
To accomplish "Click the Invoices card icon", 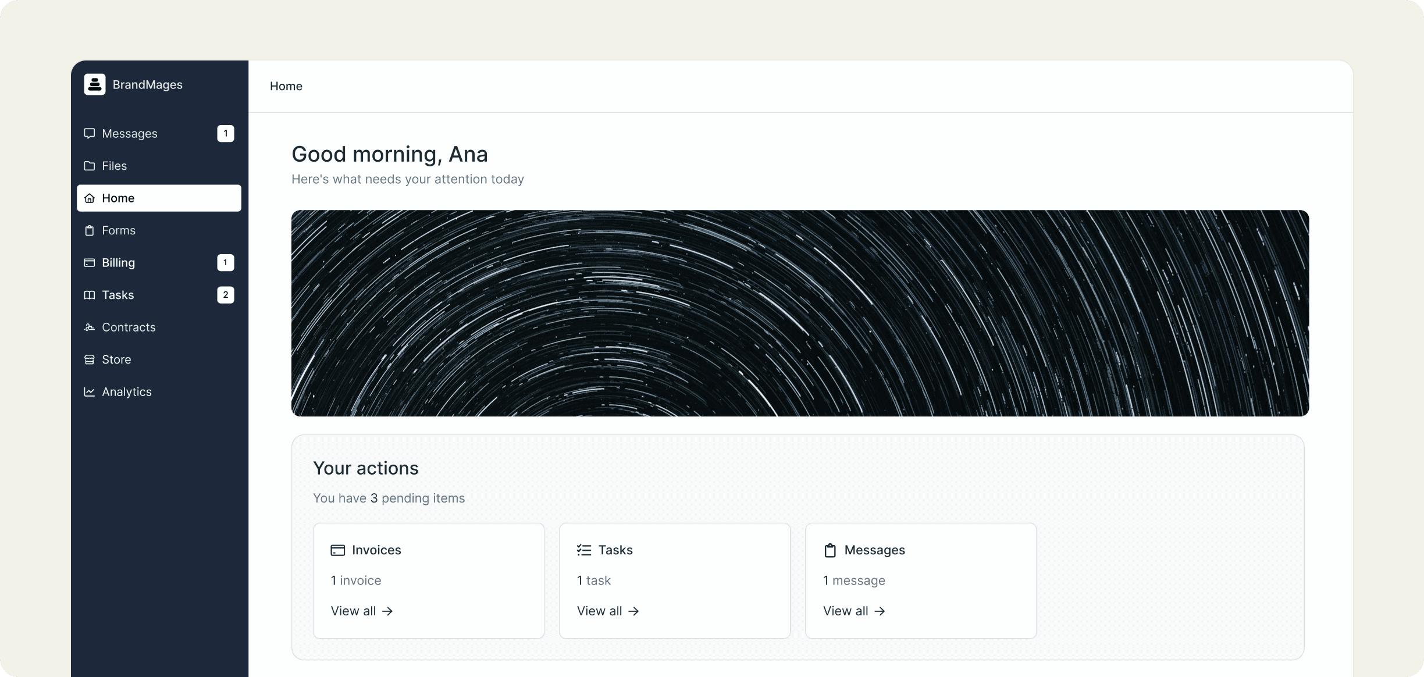I will click(337, 550).
